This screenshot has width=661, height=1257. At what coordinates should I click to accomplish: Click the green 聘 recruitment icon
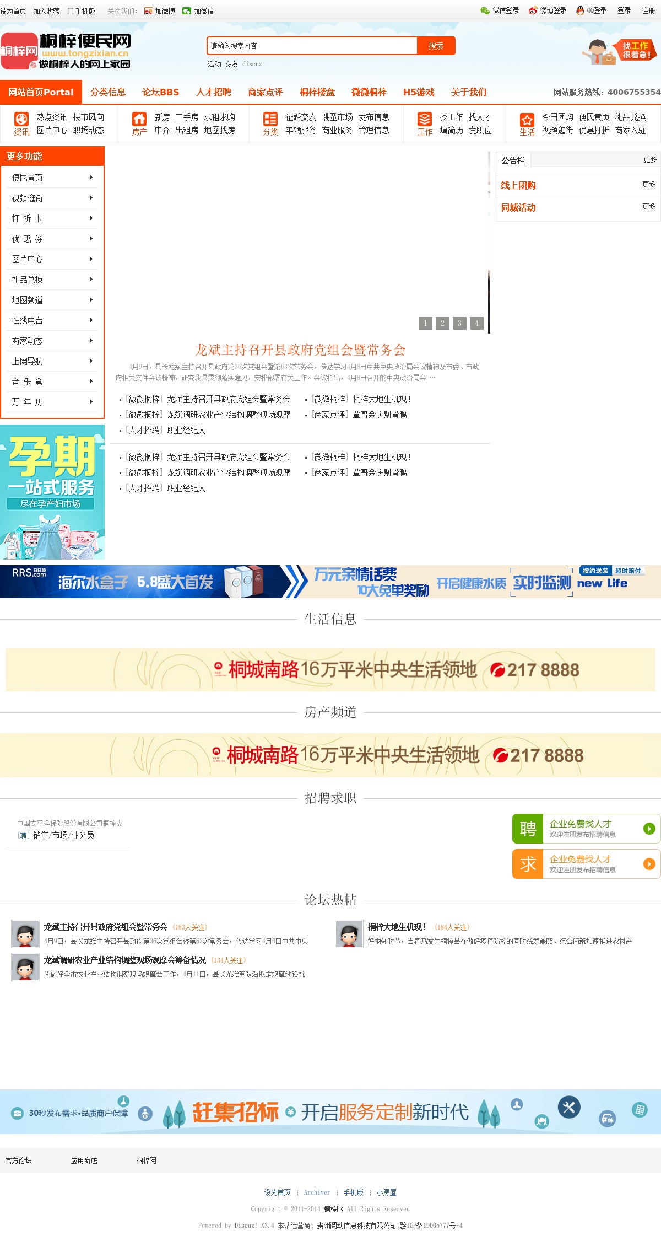528,829
